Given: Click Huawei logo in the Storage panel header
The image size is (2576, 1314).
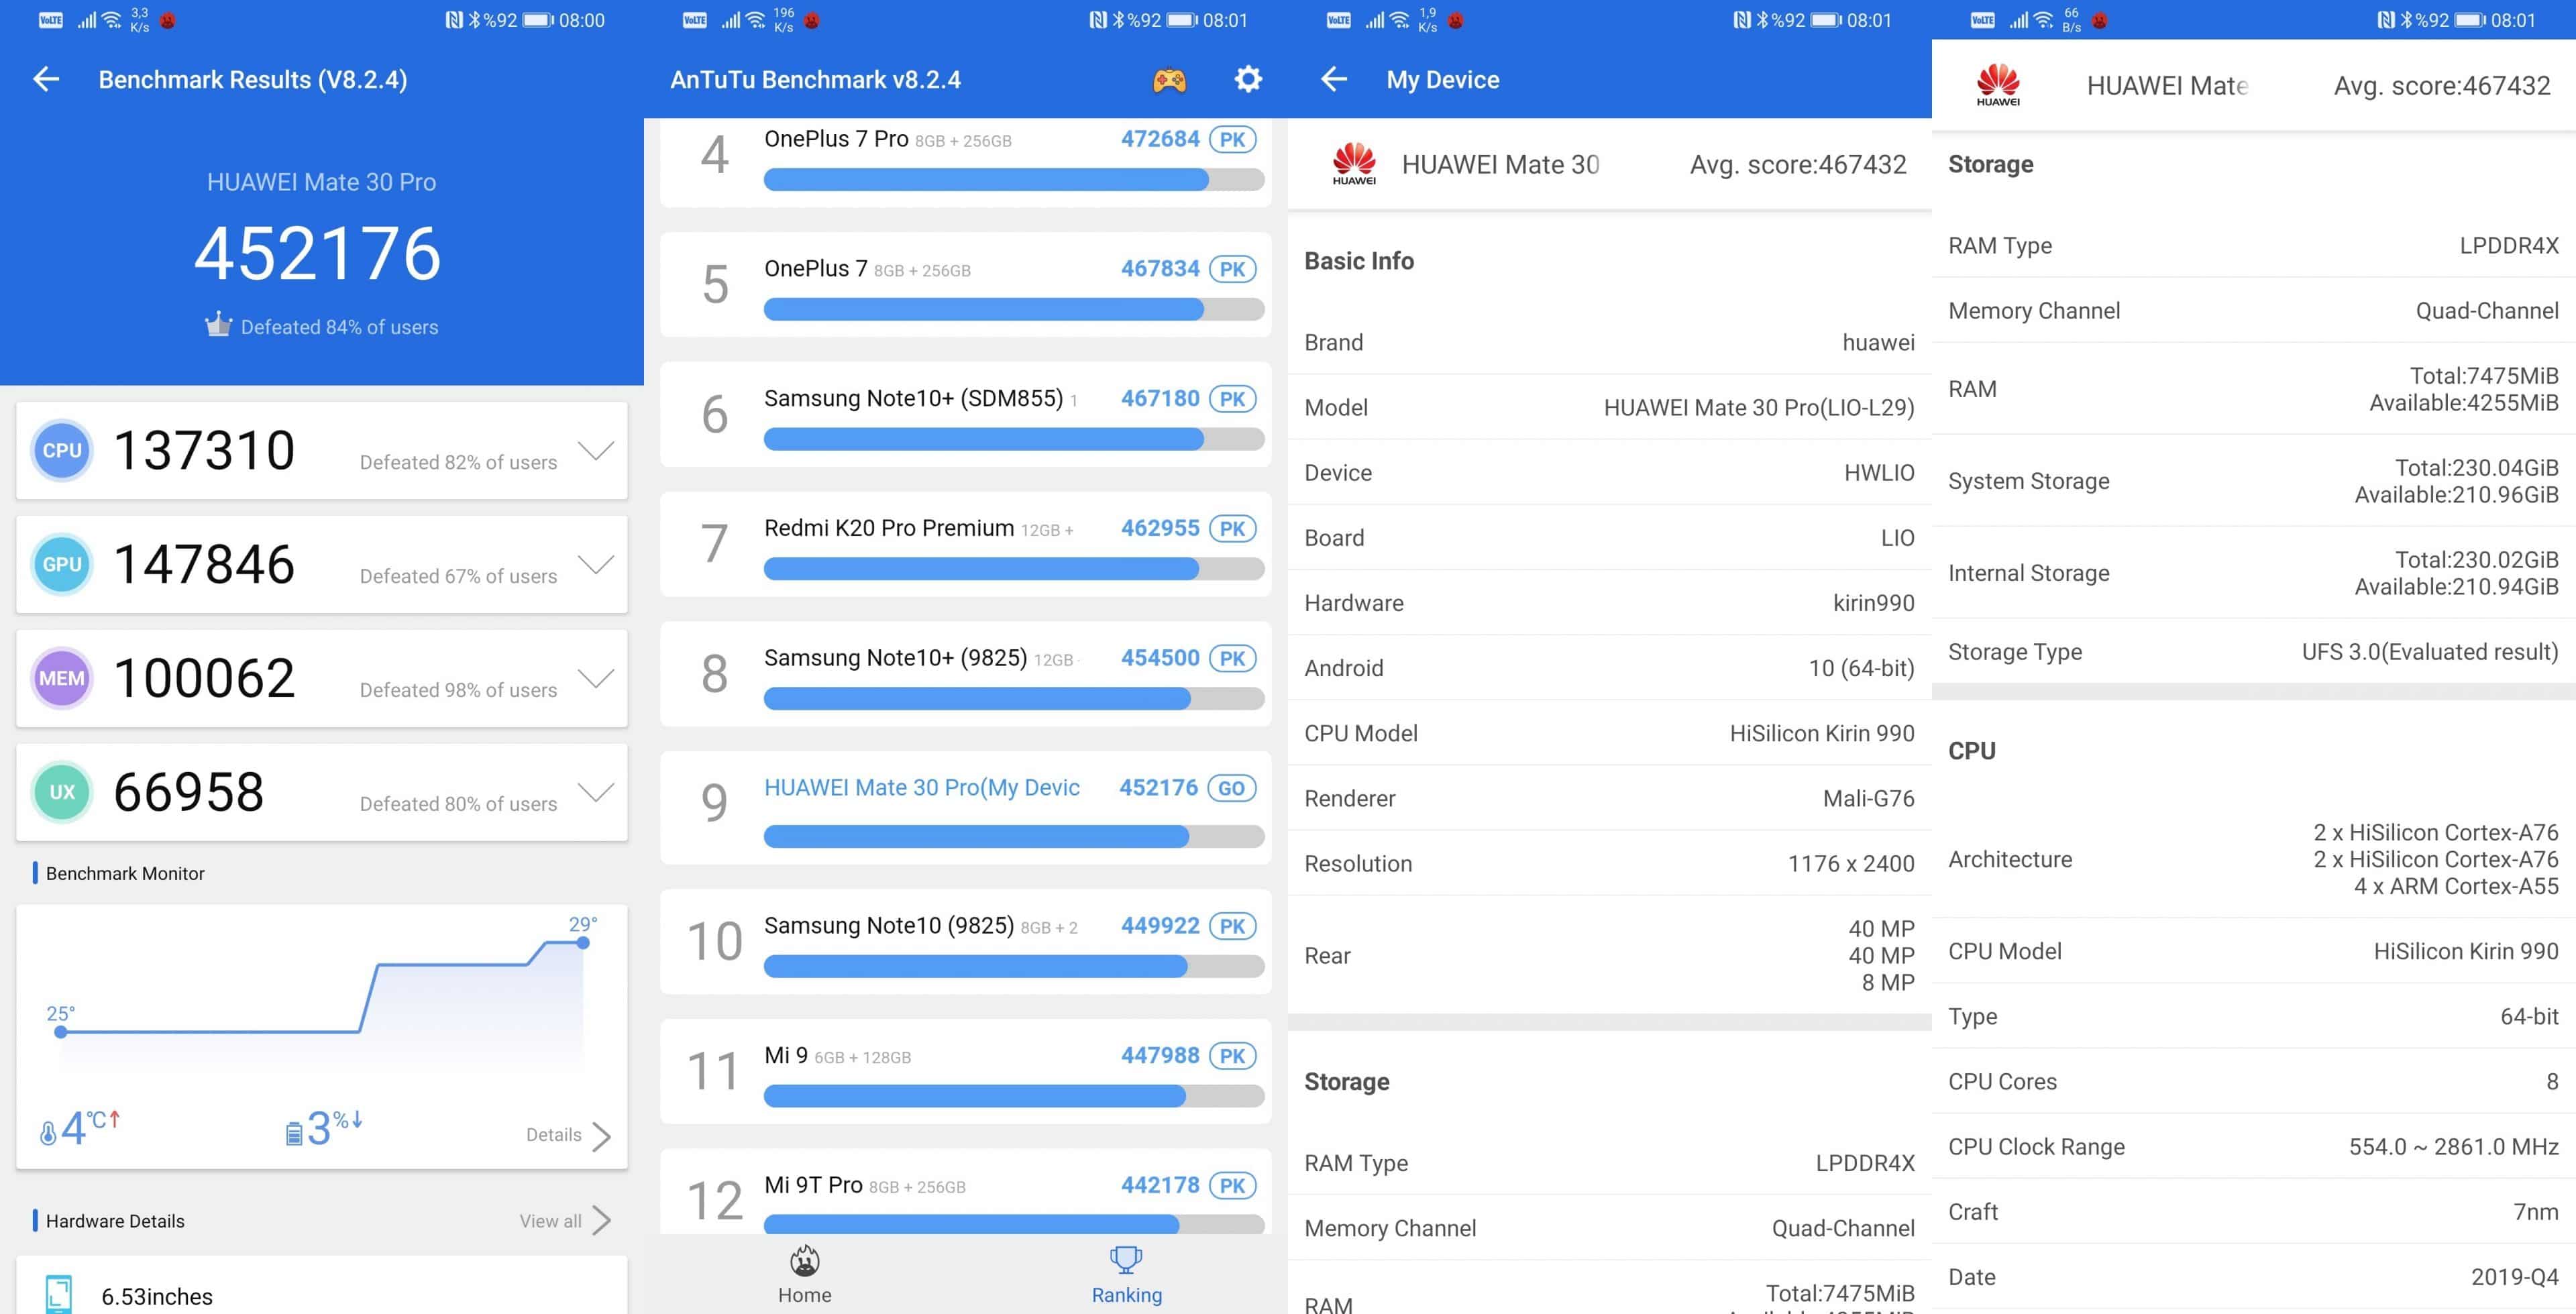Looking at the screenshot, I should click(x=1998, y=85).
